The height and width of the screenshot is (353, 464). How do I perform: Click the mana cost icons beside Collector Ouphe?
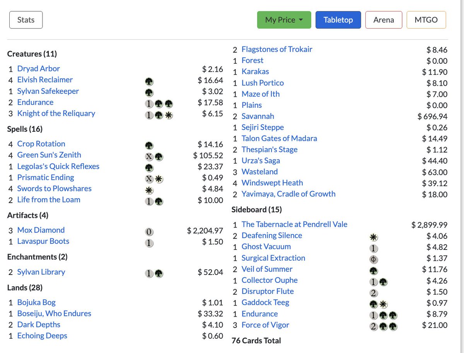[x=378, y=282]
